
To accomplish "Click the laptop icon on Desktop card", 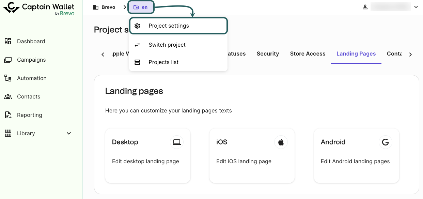I will pyautogui.click(x=176, y=142).
